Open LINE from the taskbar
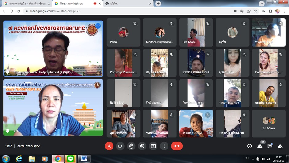 click(x=70, y=159)
